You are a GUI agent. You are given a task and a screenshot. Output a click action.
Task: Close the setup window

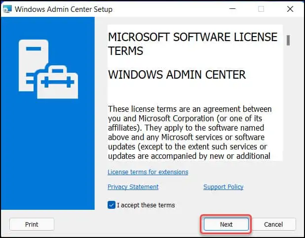[x=290, y=9]
